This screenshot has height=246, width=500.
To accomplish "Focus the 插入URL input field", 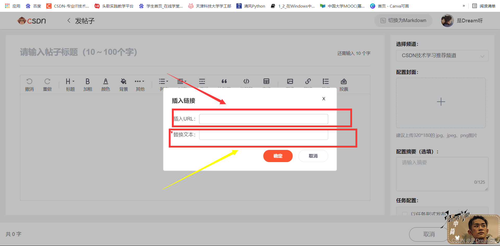I will click(x=264, y=119).
